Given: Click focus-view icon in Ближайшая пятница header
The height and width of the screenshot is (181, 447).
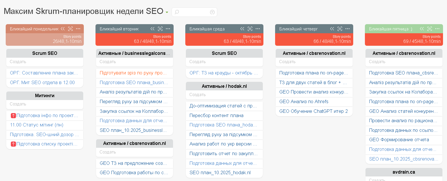Looking at the screenshot, I should (x=430, y=29).
